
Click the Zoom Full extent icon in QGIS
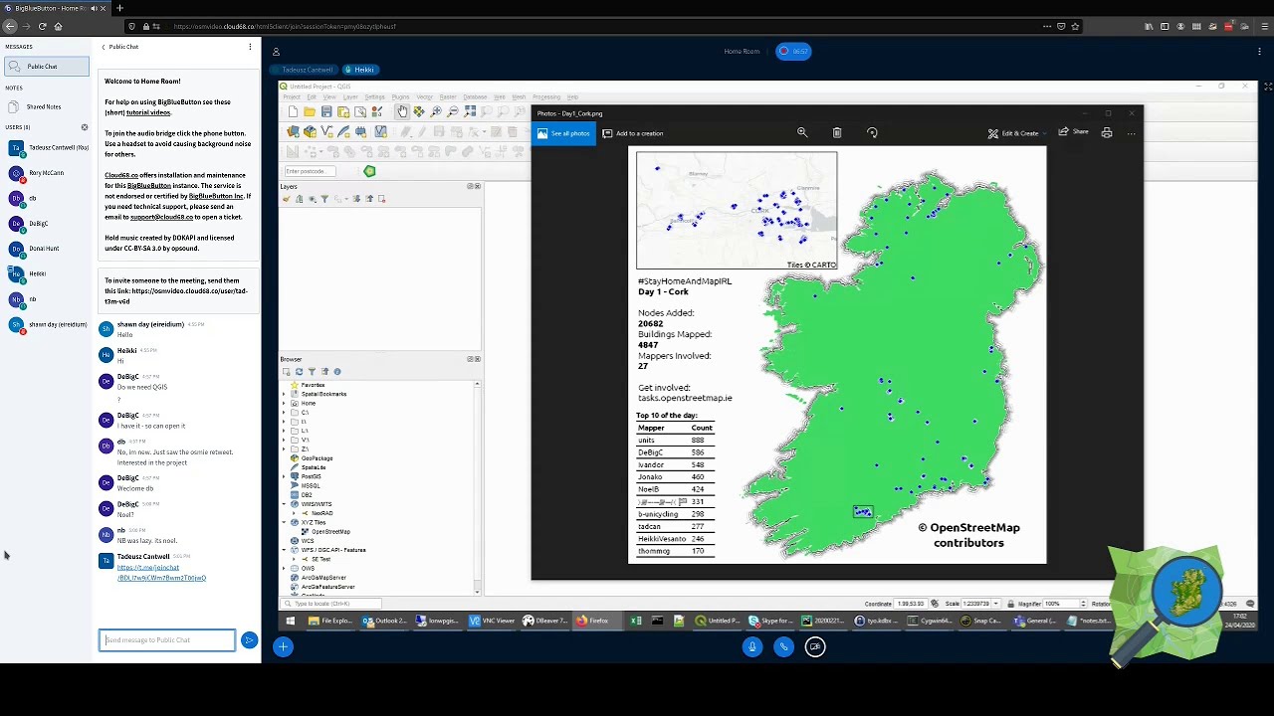pos(470,112)
